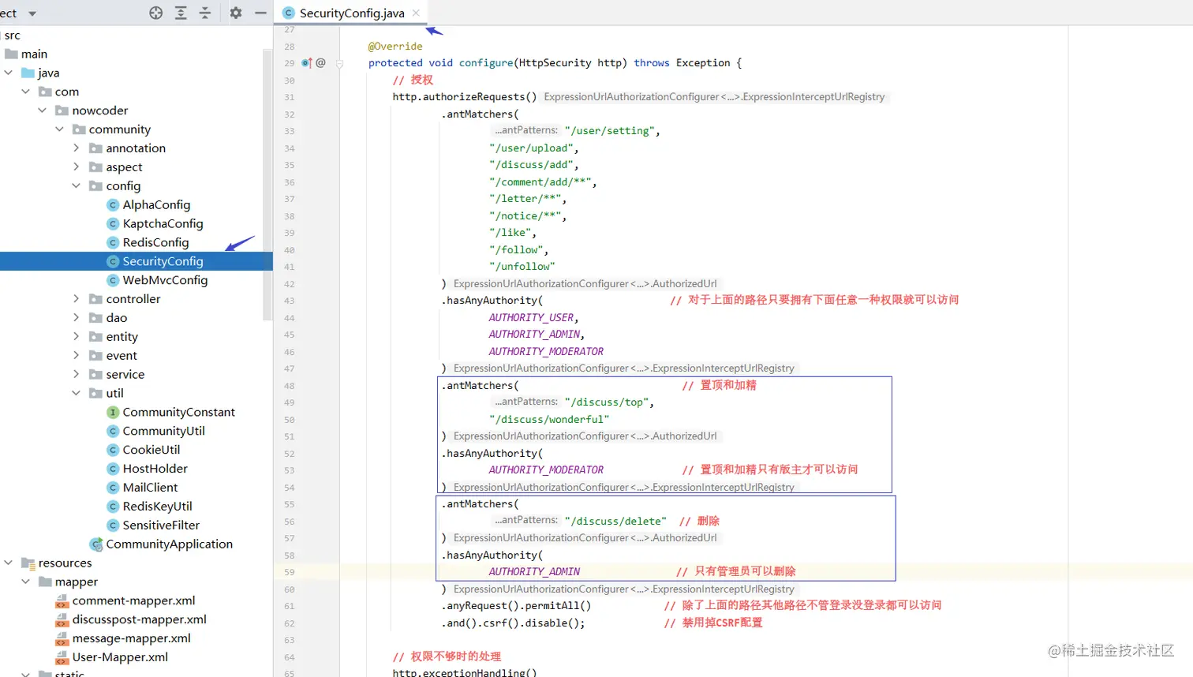Expand the aspect package
The image size is (1193, 677).
coord(76,167)
